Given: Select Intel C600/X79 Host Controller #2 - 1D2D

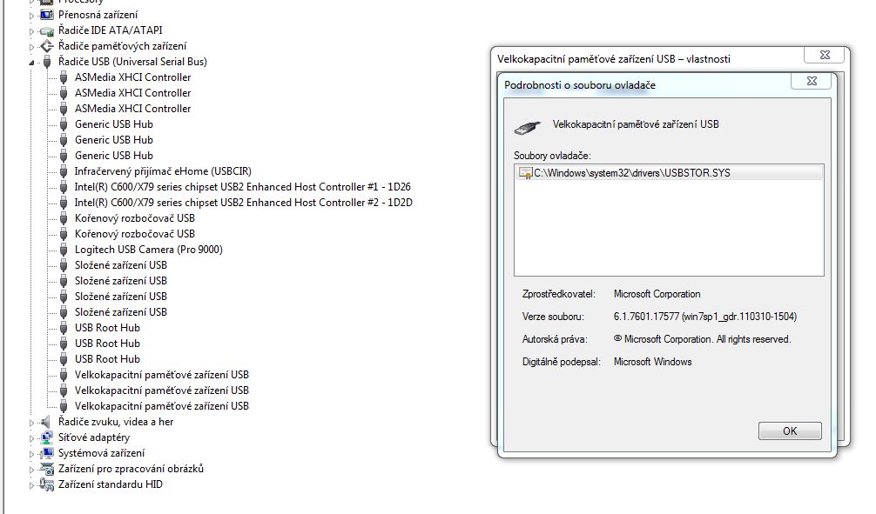Looking at the screenshot, I should 244,203.
